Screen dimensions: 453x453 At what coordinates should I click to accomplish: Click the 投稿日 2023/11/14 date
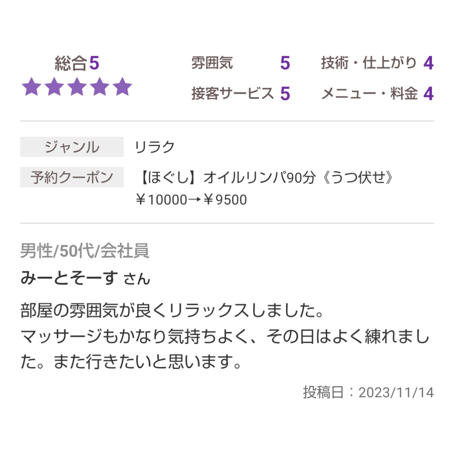pyautogui.click(x=368, y=392)
